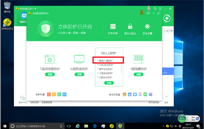Open first-aid kit security lab icon
This screenshot has height=129, width=204.
(x=140, y=94)
